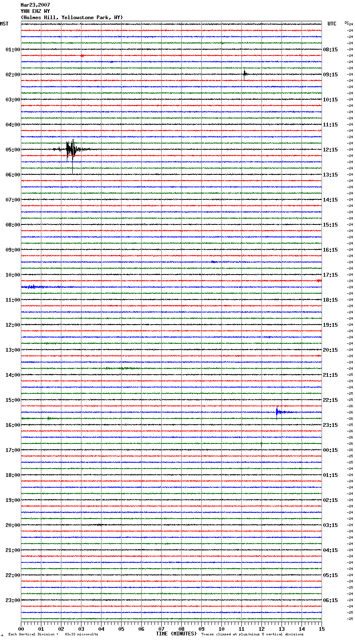355x640 pixels.
Task: Click the 12:00 MST row label
Action: click(x=13, y=325)
